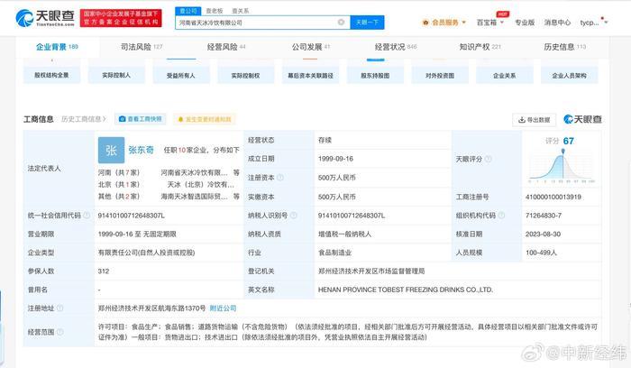Open the 历史工商信息 link
The height and width of the screenshot is (368, 631).
click(82, 119)
